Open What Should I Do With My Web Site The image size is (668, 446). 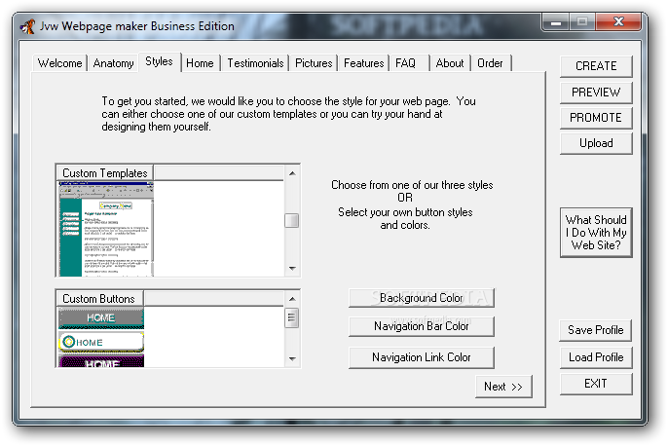(x=596, y=233)
